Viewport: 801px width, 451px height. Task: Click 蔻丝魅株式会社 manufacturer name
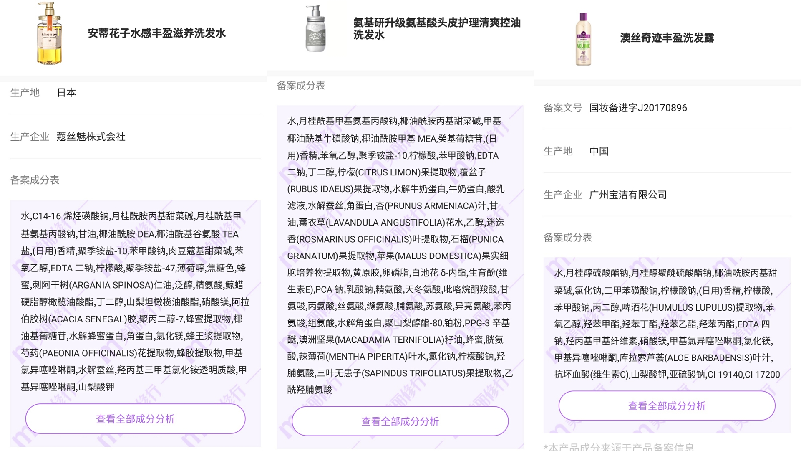(92, 137)
